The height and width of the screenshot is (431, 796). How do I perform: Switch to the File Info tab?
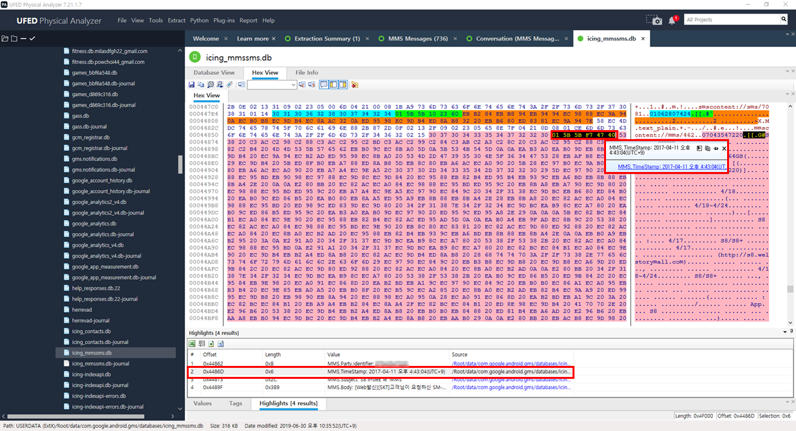(307, 73)
